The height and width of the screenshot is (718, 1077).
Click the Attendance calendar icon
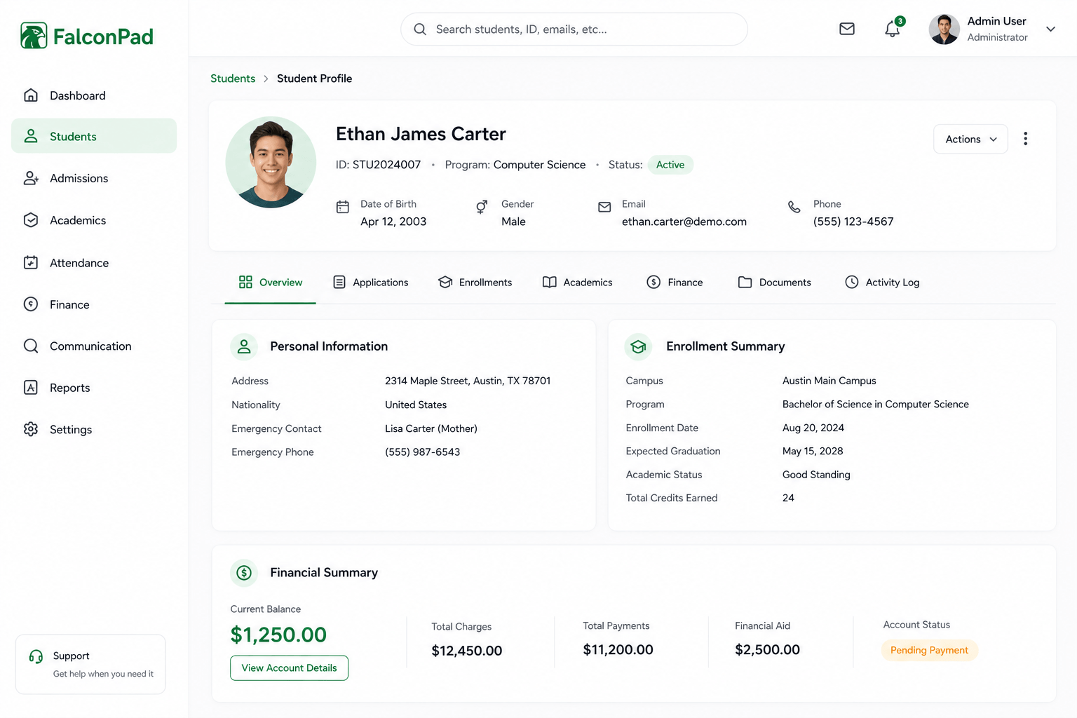point(31,262)
